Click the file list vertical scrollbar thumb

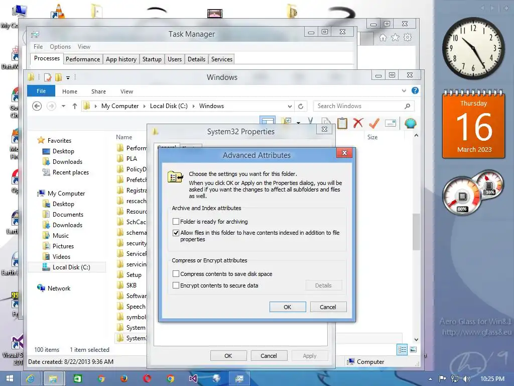click(x=416, y=232)
